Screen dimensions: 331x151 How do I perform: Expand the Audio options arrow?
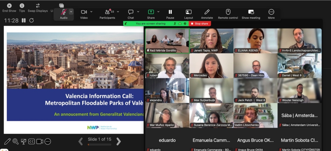[x=71, y=12]
